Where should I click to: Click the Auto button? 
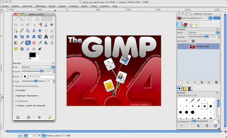217,18
